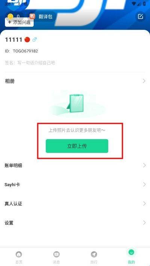The image size is (150, 266).
Task: Tap the 签名 signature placeholder text
Action: [30, 63]
